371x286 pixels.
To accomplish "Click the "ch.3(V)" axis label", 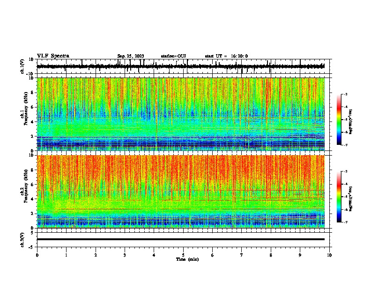I will point(22,240).
